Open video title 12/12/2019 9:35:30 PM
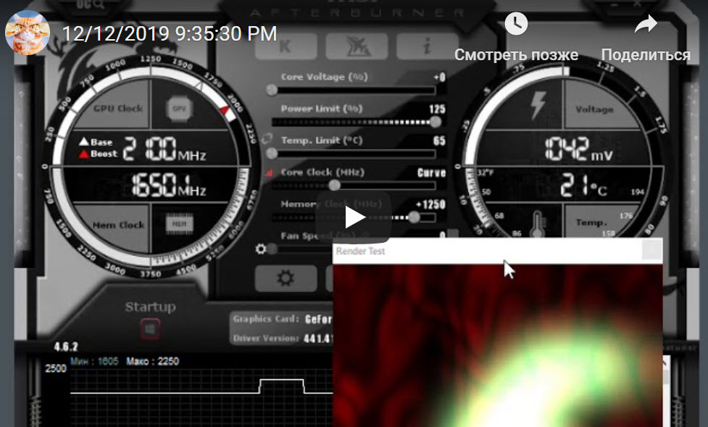The image size is (708, 427). pyautogui.click(x=170, y=34)
